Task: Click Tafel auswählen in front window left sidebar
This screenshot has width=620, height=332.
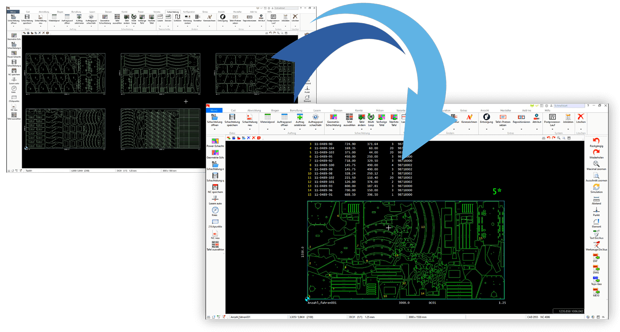Action: [215, 247]
